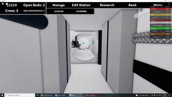Select the Canada team row
The image size is (172, 97).
160,9
